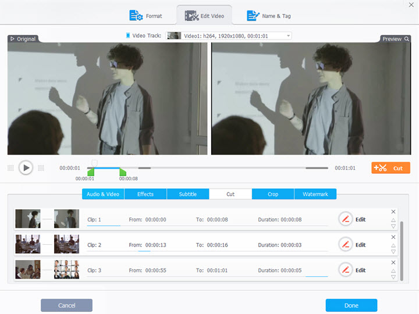Click Edit label for Clip 2
This screenshot has width=419, height=314.
360,245
